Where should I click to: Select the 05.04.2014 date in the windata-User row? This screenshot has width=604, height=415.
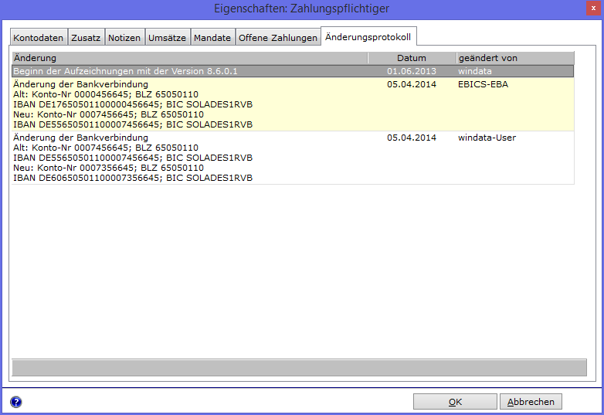(x=412, y=138)
